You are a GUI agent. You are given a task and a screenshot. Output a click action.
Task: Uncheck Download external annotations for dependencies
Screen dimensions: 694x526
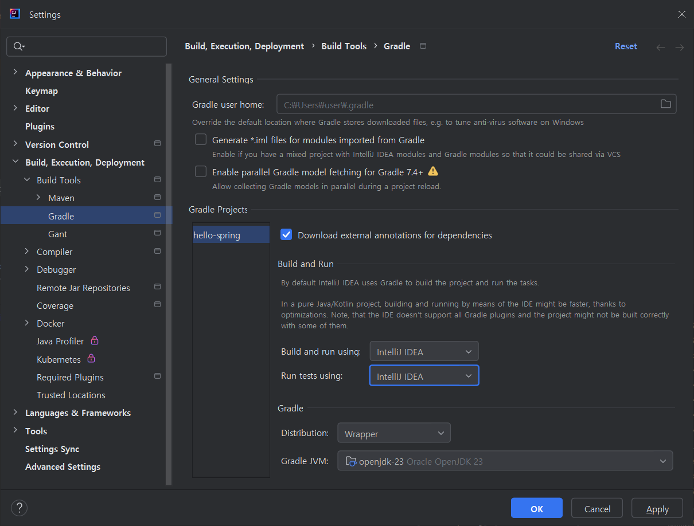coord(286,234)
